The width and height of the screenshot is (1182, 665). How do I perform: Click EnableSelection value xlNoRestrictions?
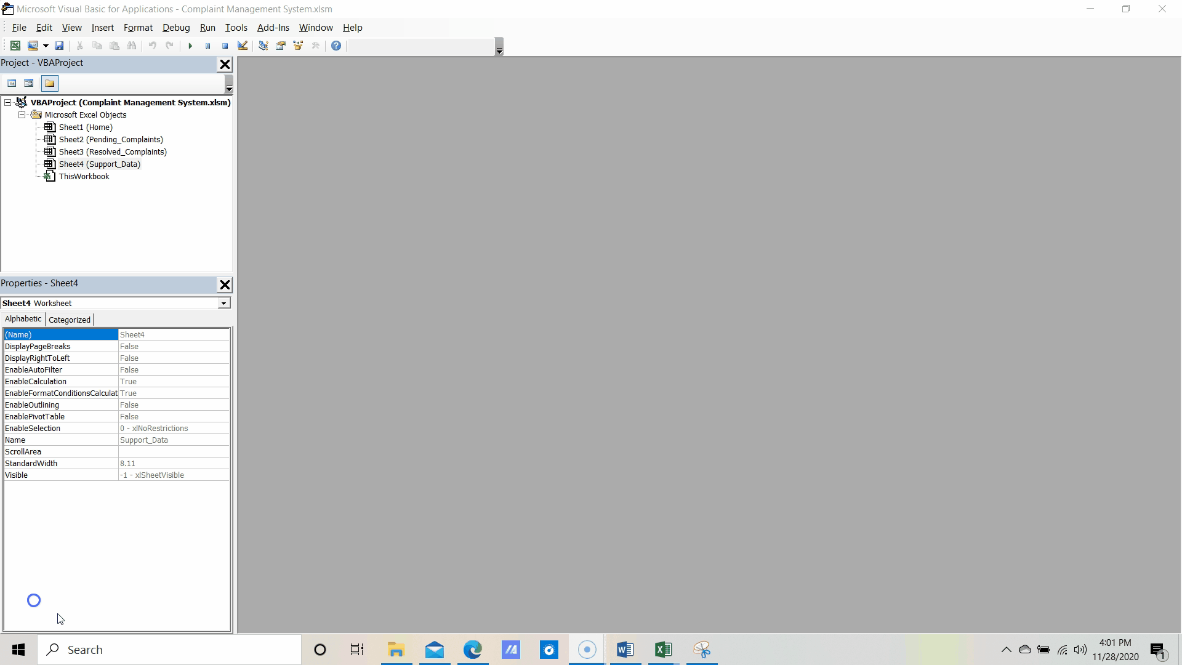174,428
